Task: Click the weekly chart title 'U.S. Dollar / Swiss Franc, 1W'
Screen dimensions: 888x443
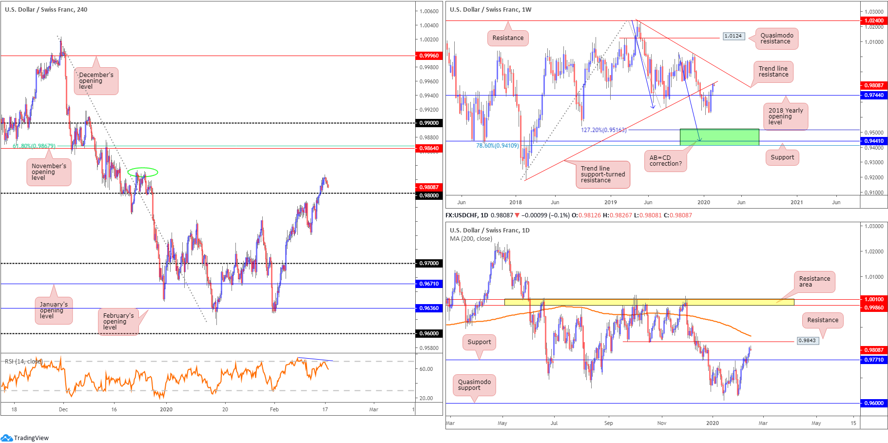Action: [x=490, y=9]
